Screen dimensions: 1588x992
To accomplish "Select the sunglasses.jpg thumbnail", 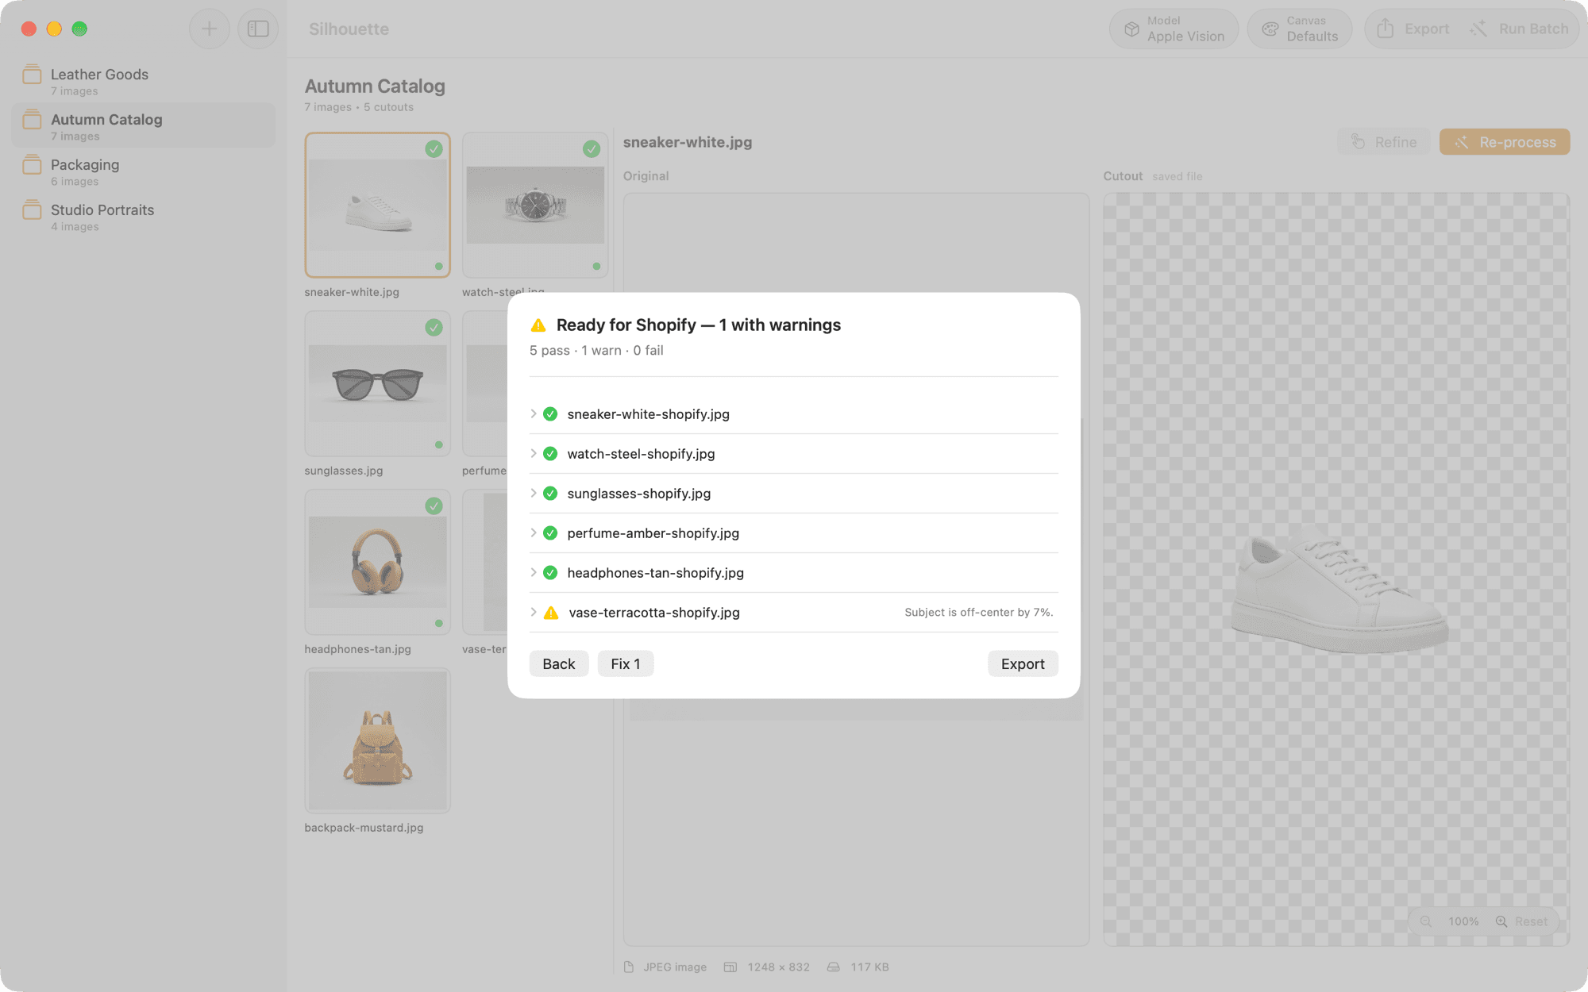I will 377,383.
